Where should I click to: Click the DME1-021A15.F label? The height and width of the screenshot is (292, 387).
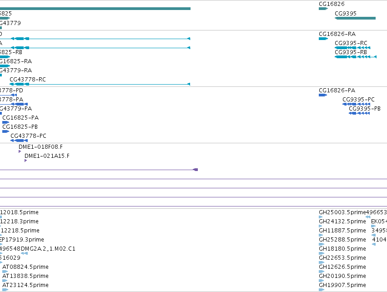click(x=47, y=156)
